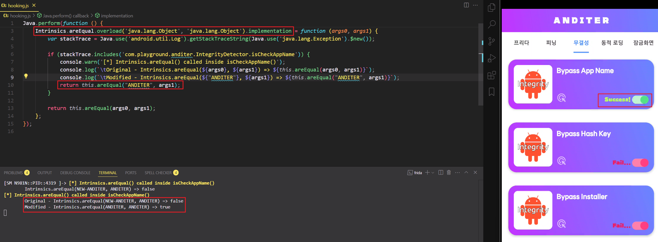This screenshot has height=242, width=658.
Task: Open terminal panel more actions menu
Action: click(x=458, y=173)
